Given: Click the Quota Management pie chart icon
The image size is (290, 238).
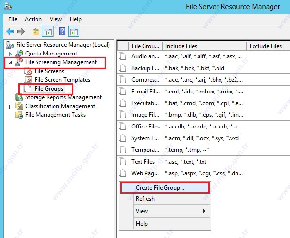Looking at the screenshot, I should point(19,54).
